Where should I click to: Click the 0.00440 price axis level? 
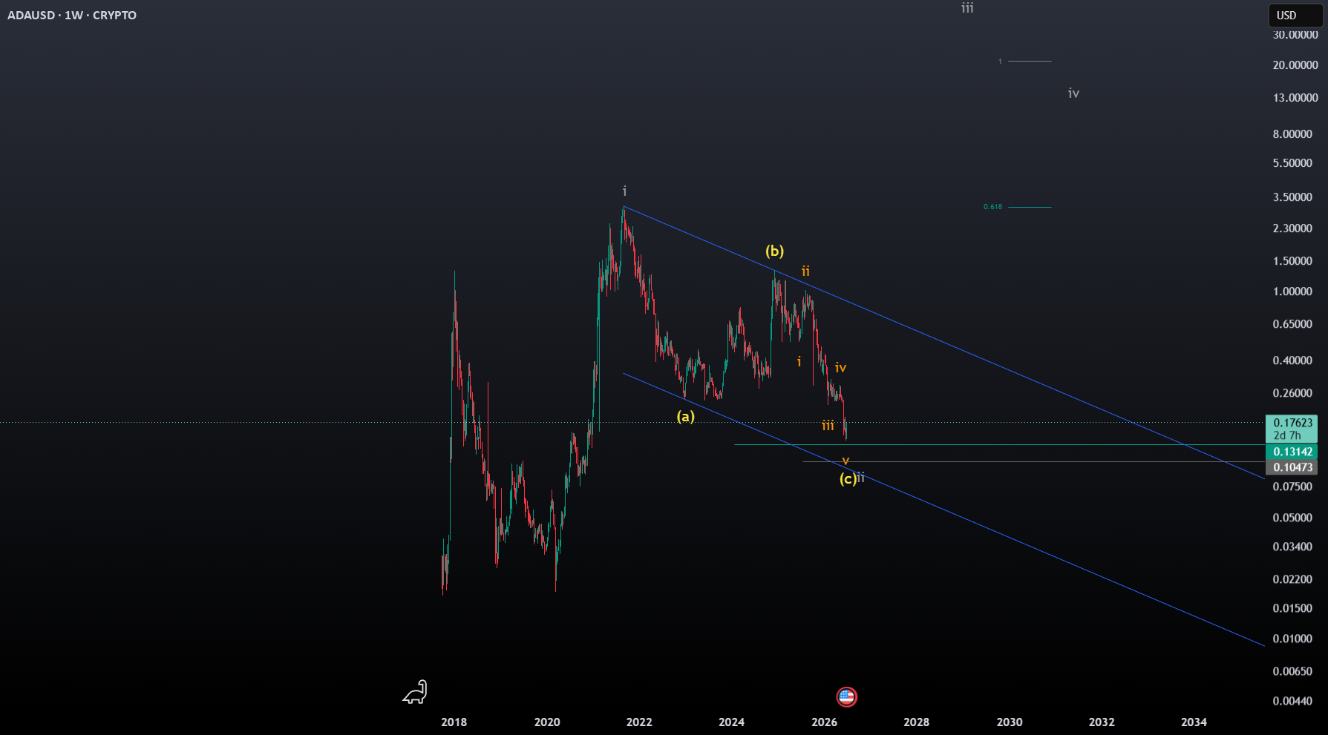(x=1292, y=701)
